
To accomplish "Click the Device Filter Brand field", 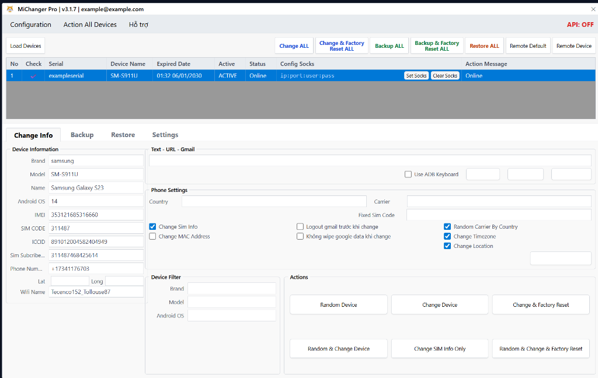I will [231, 288].
